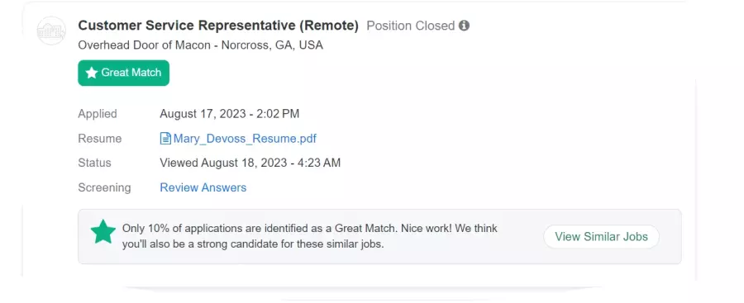Click the View Similar Jobs button
Viewport: 744px width, 303px height.
click(x=601, y=237)
